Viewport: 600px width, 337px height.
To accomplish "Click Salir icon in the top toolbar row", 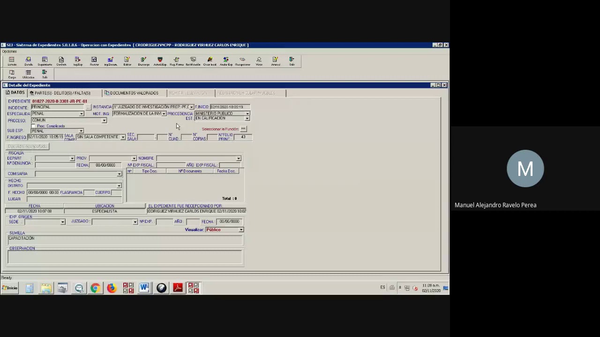I will [292, 61].
